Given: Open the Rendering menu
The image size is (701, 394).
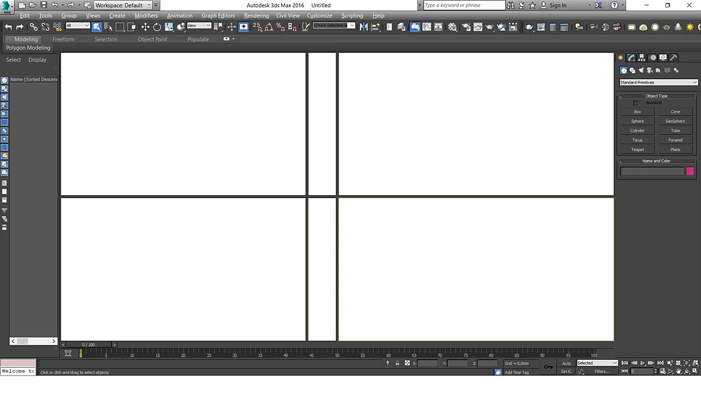Looking at the screenshot, I should pos(256,15).
